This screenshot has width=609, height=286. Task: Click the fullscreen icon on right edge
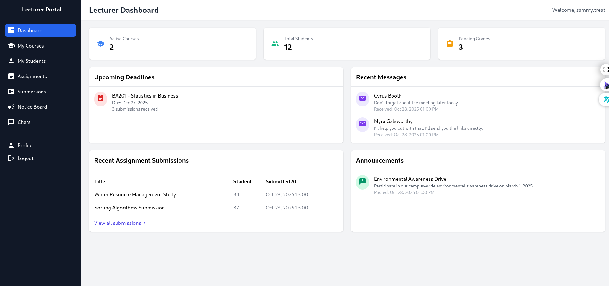[605, 70]
